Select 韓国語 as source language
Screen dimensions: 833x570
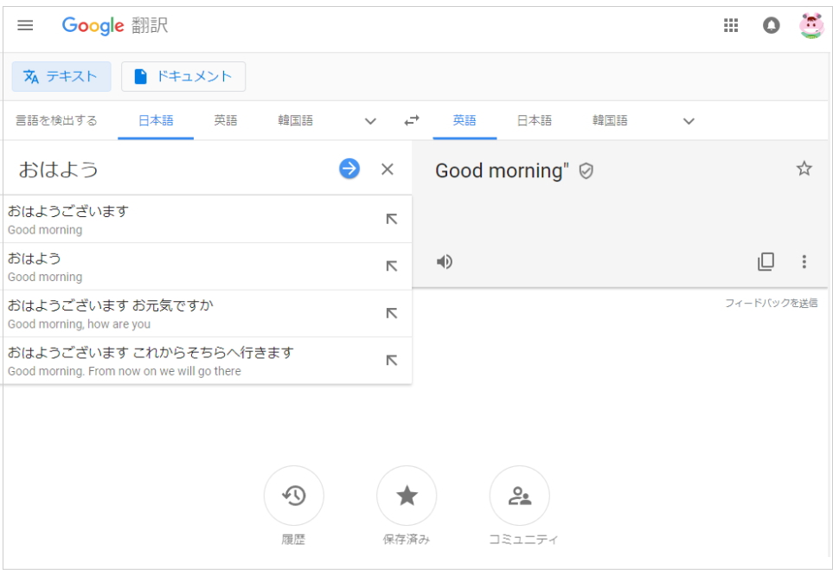pyautogui.click(x=295, y=120)
